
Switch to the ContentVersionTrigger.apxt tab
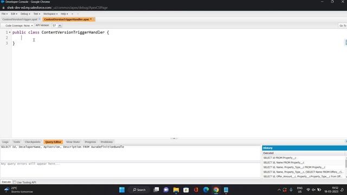click(20, 19)
